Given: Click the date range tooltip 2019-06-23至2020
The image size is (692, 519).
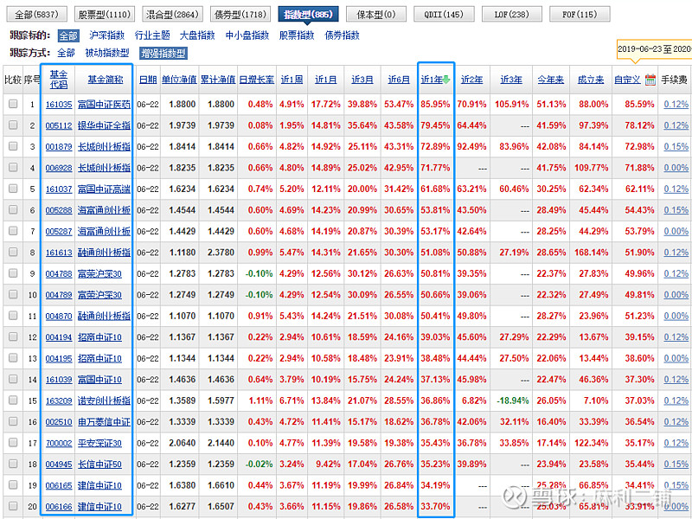Looking at the screenshot, I should pyautogui.click(x=655, y=49).
